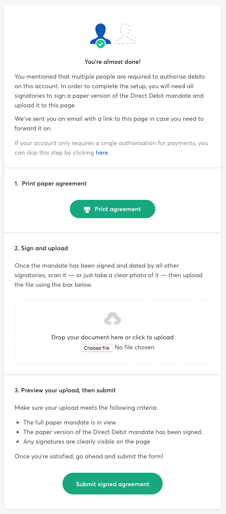The image size is (226, 514).
Task: Click the '1. Print paper agreement' heading
Action: click(51, 183)
